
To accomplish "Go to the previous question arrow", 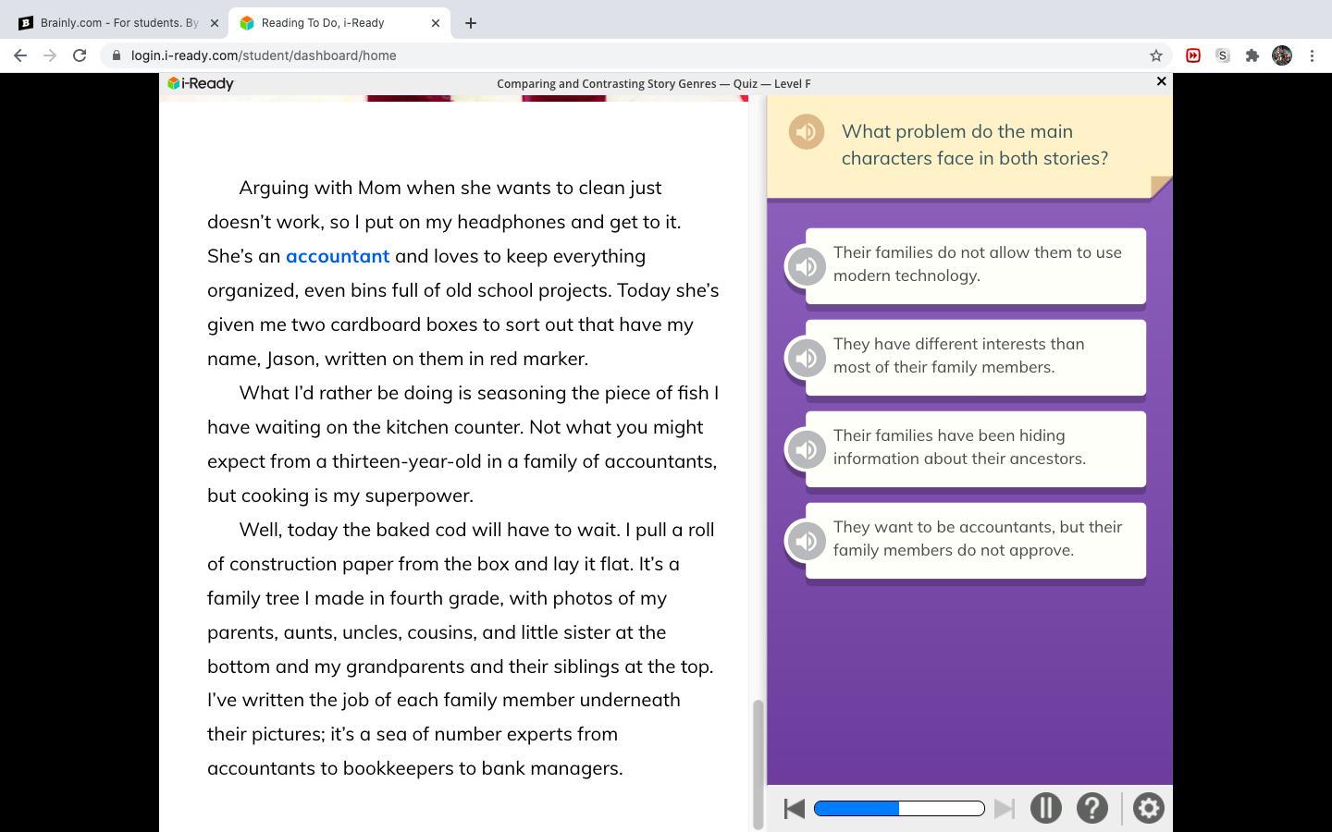I will (x=794, y=809).
